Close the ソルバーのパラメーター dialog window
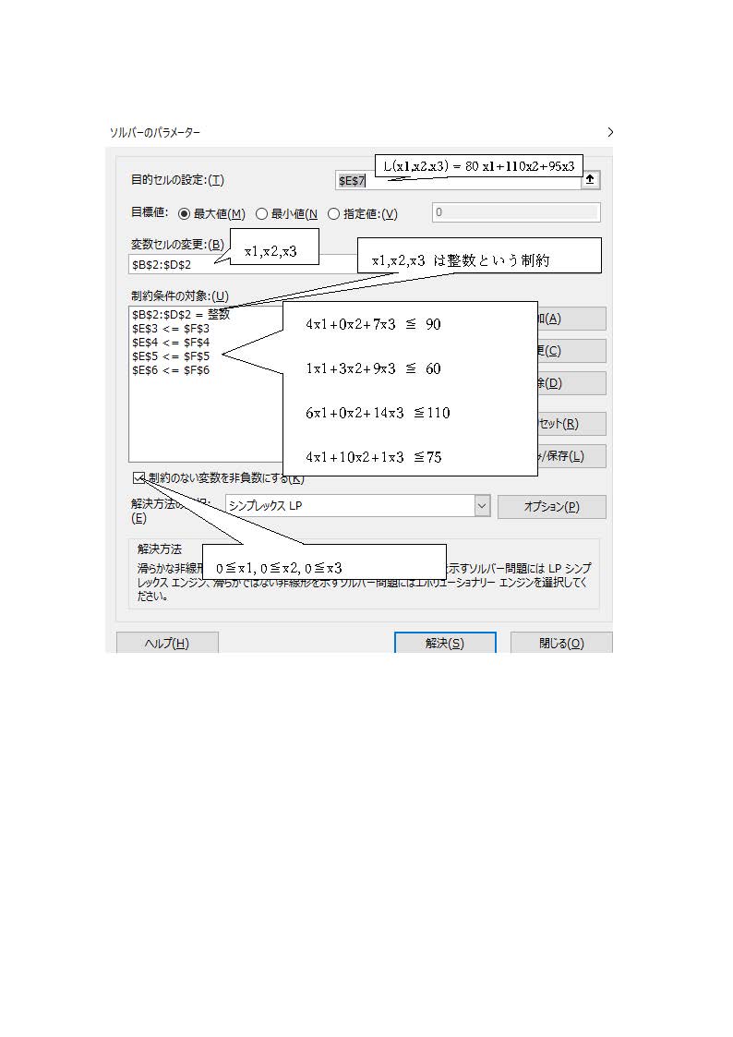The height and width of the screenshot is (1037, 733). coord(609,133)
